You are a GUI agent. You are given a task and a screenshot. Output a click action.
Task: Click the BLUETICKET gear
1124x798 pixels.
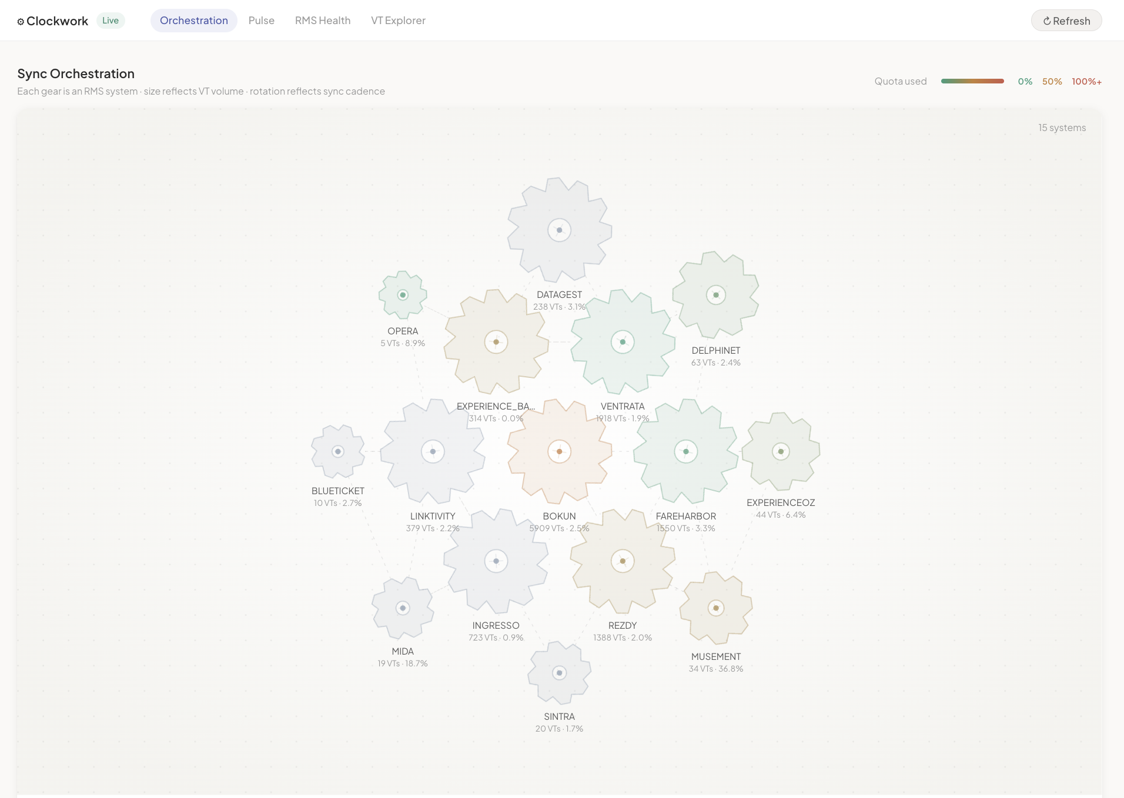pos(338,451)
